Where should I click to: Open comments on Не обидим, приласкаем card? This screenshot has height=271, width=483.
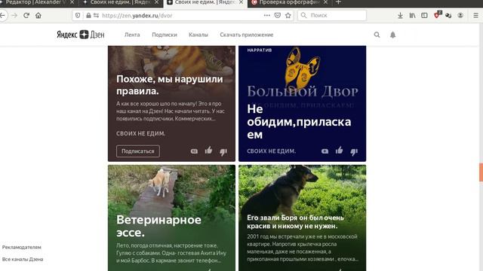pos(325,151)
